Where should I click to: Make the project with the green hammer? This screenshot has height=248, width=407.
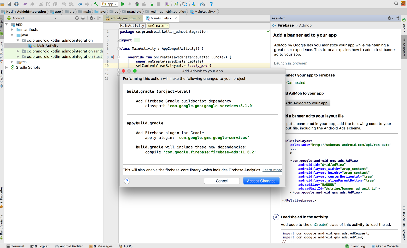[x=96, y=4]
